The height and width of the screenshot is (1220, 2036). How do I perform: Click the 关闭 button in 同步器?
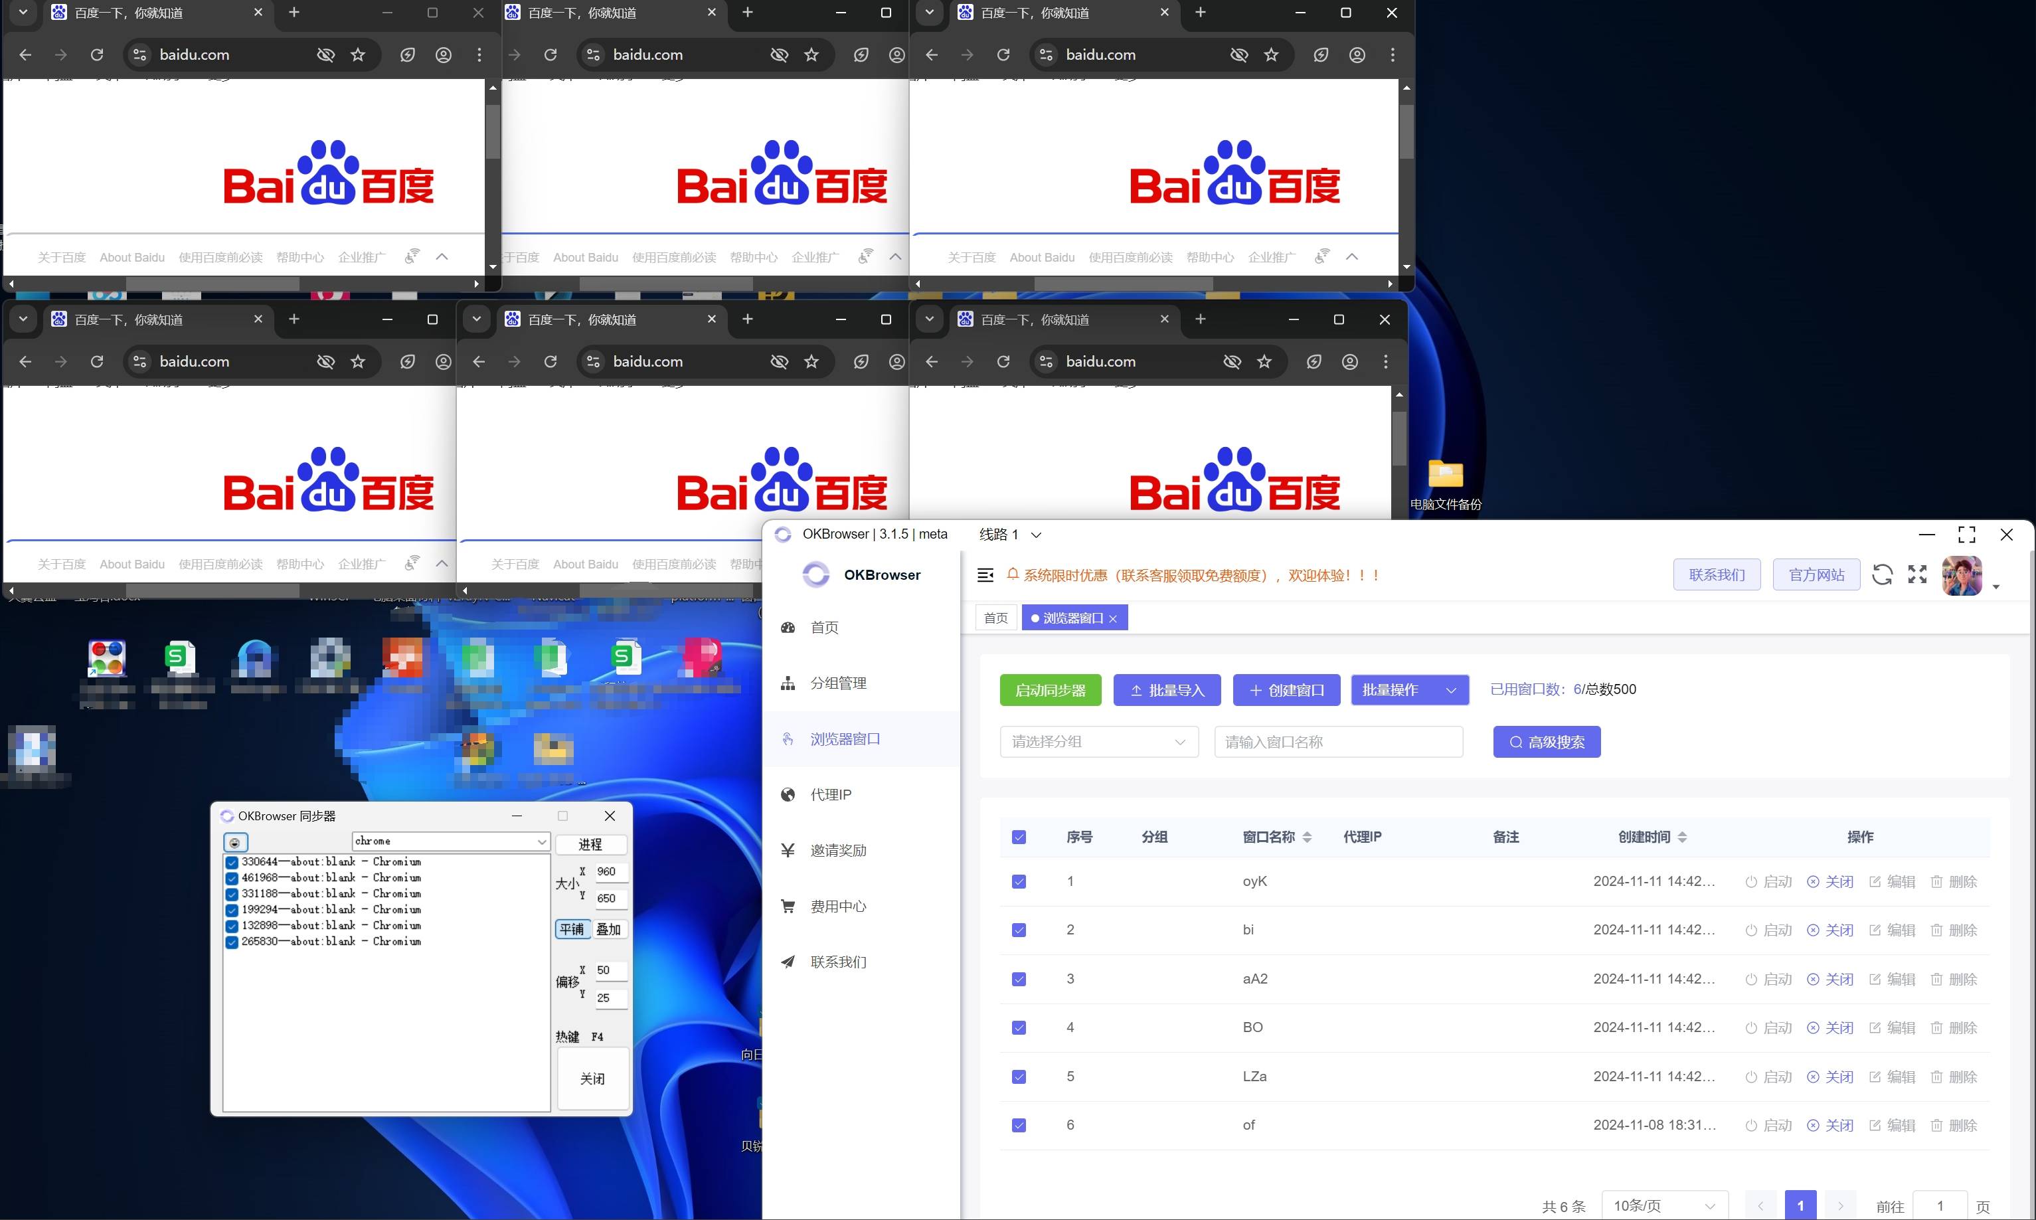592,1079
